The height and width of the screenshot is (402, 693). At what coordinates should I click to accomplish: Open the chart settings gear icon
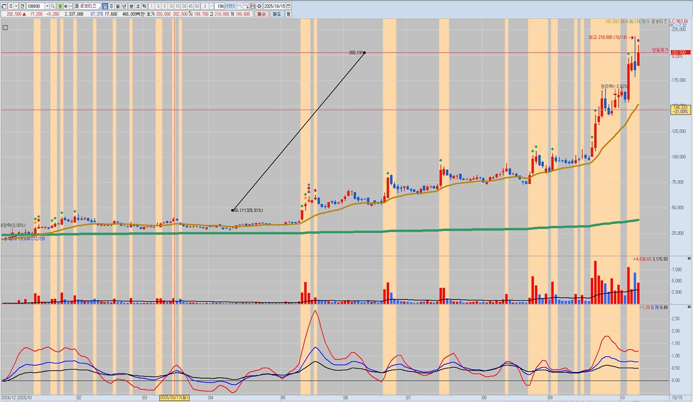[259, 6]
